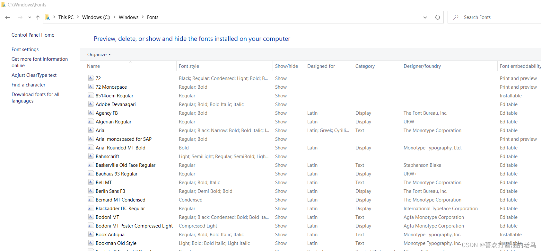541x251 pixels.
Task: Open the recent locations dropdown arrow
Action: (x=30, y=17)
